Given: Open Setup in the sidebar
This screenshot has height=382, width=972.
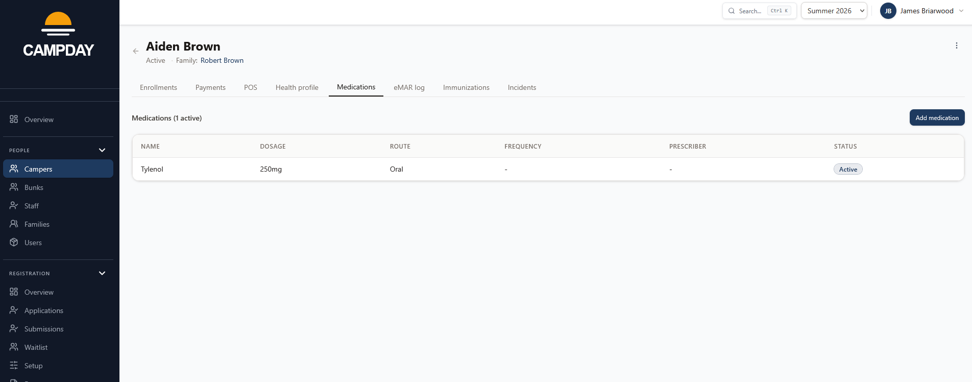Looking at the screenshot, I should click(58, 365).
